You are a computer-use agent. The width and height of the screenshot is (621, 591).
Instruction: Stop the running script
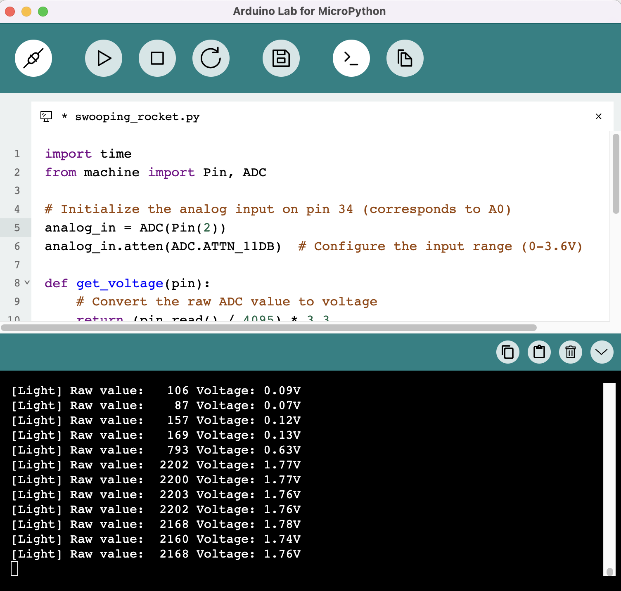click(157, 58)
